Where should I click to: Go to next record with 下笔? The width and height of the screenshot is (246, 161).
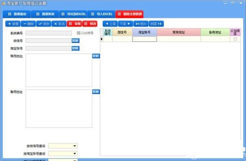pos(125,24)
